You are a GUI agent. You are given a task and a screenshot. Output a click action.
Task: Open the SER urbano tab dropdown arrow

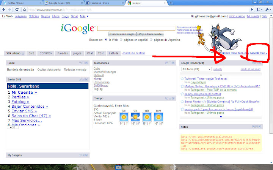coord(23,53)
